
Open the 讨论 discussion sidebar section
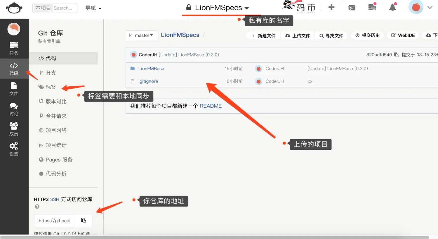coord(14,109)
